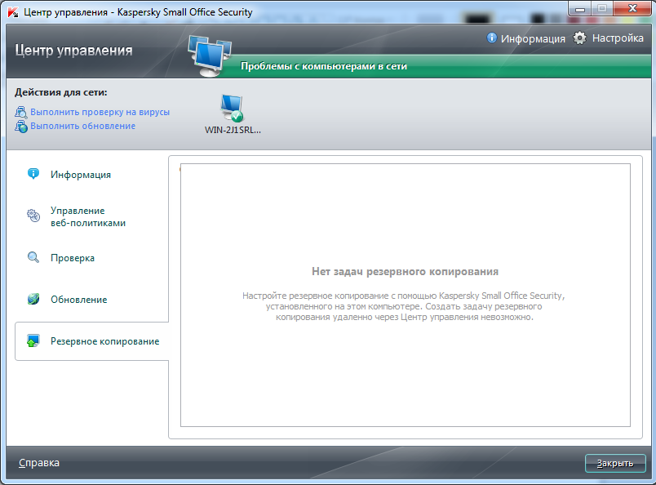Screen dimensions: 656x485
Task: Click the Нет задач резервного копирования heading
Action: tap(405, 271)
